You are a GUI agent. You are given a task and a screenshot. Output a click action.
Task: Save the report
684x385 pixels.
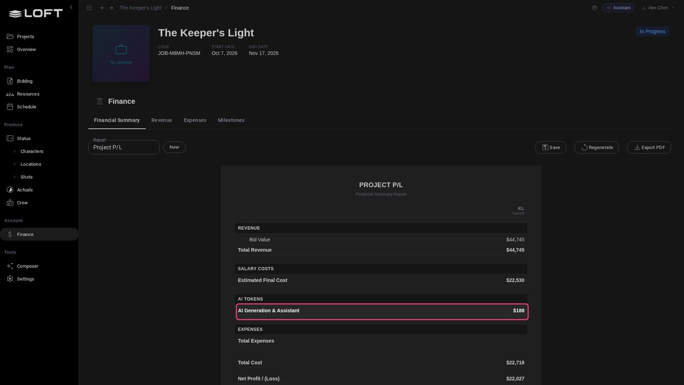[551, 147]
